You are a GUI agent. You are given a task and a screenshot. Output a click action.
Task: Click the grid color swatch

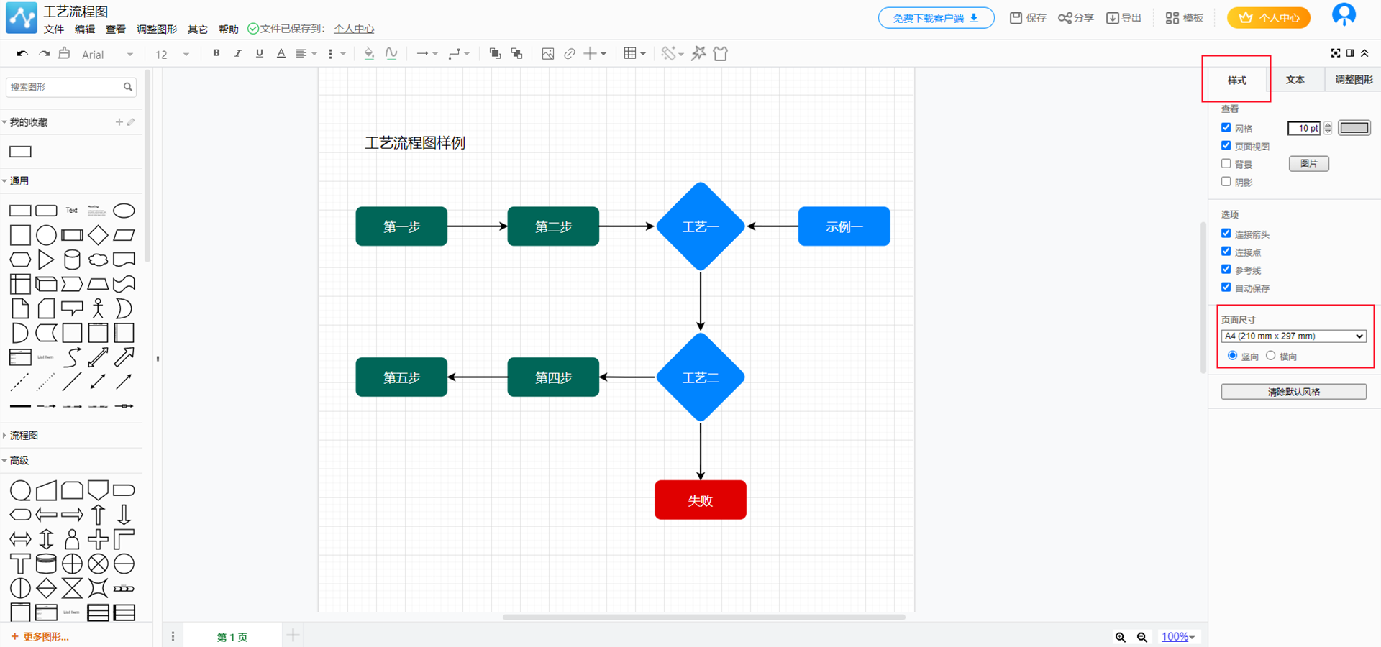(1354, 128)
